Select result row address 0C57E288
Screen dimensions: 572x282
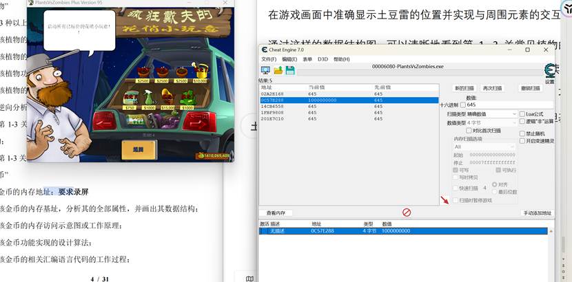pyautogui.click(x=349, y=100)
